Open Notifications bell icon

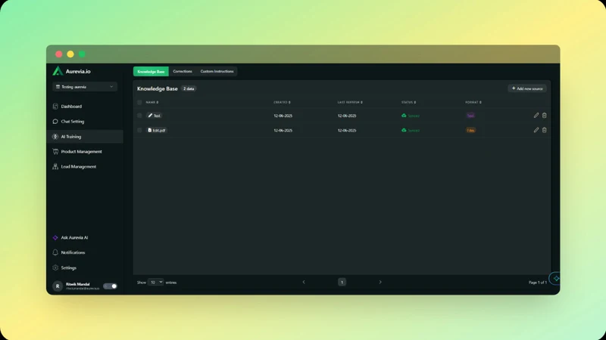click(55, 252)
